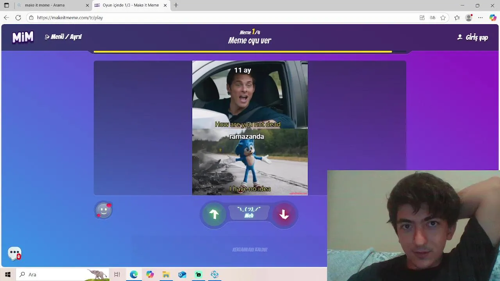
Task: Open the emoji reaction button
Action: click(104, 210)
